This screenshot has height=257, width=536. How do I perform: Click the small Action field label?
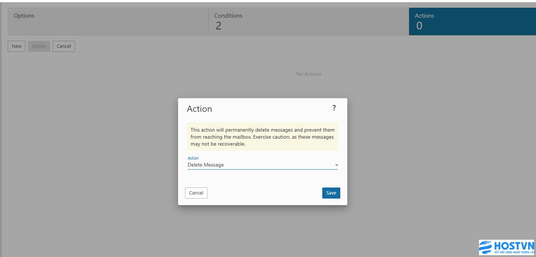point(193,158)
